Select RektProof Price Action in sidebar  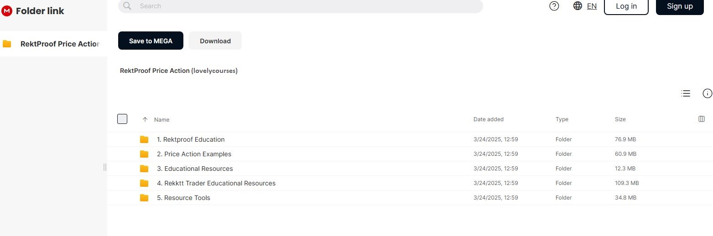(59, 44)
